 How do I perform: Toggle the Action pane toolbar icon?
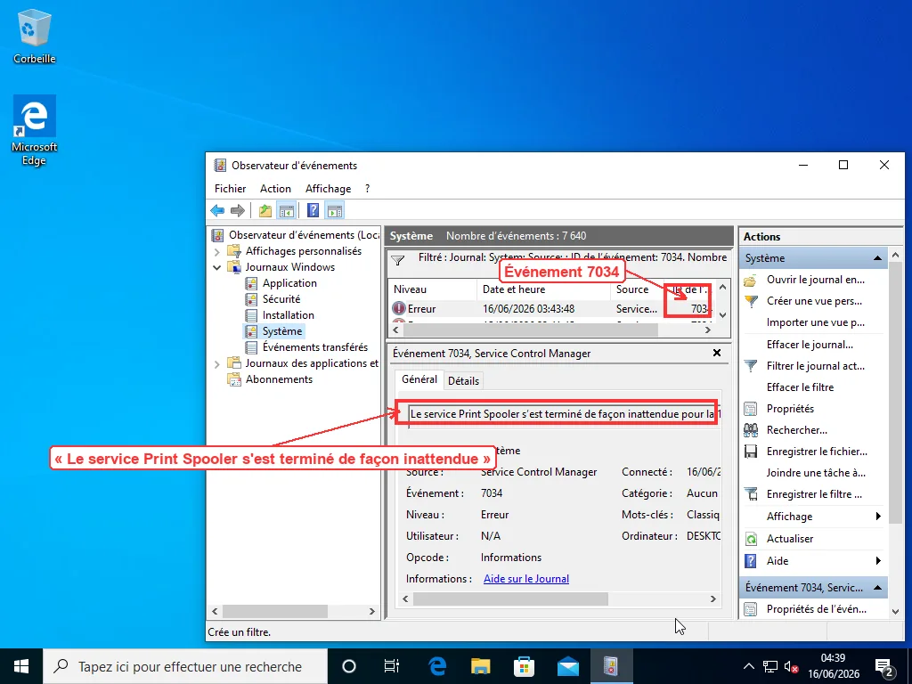[x=335, y=210]
